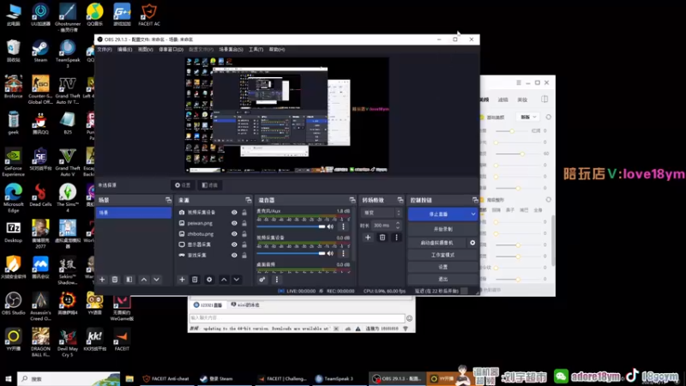
Task: Open OBS Studio desktop shortcut
Action: point(13,304)
